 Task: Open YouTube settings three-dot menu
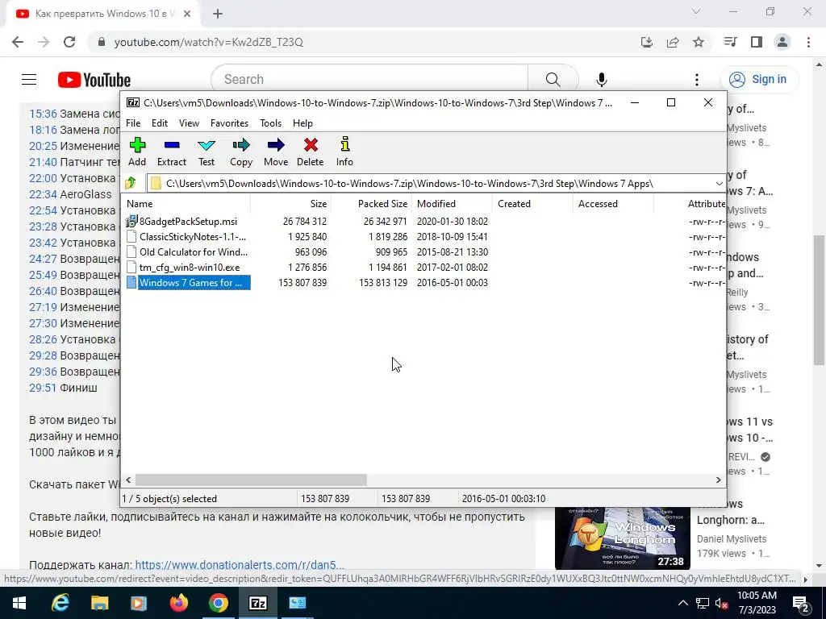pyautogui.click(x=696, y=80)
